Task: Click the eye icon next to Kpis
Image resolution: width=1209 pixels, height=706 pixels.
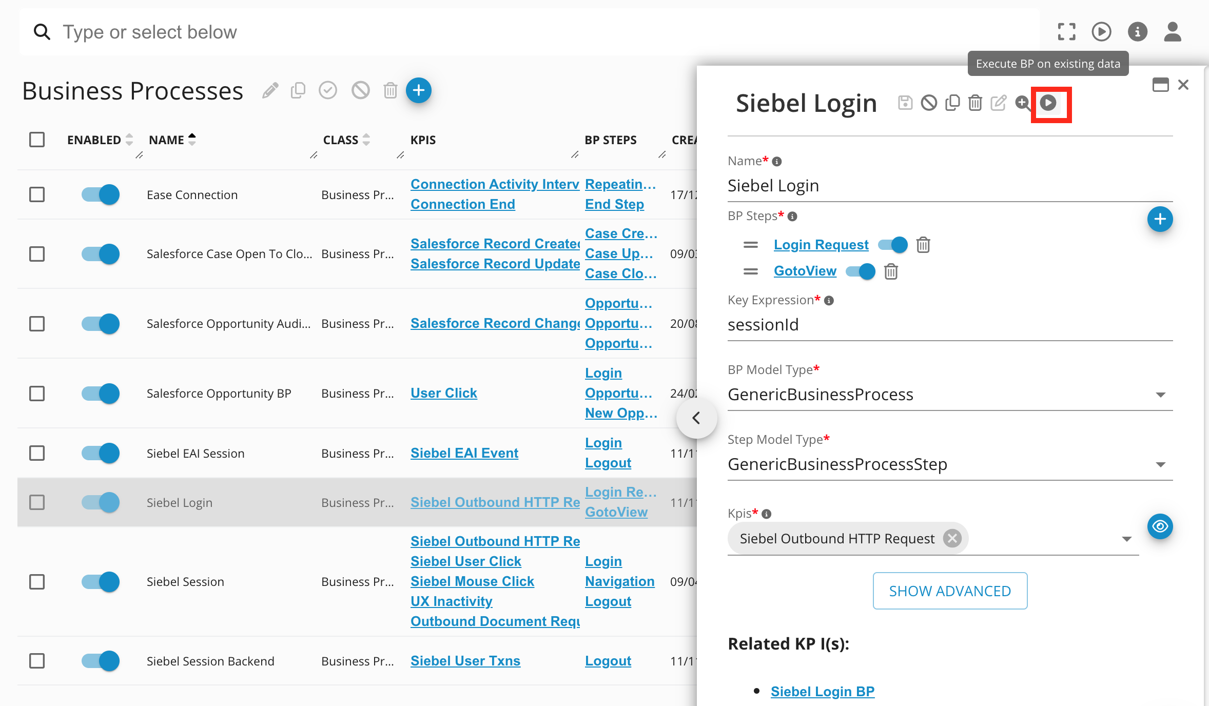Action: (1160, 526)
